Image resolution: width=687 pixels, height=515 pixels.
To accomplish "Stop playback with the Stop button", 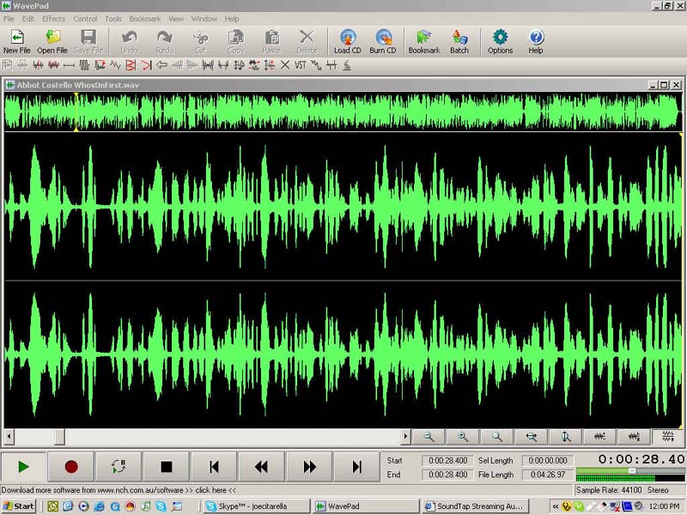I will pyautogui.click(x=166, y=467).
